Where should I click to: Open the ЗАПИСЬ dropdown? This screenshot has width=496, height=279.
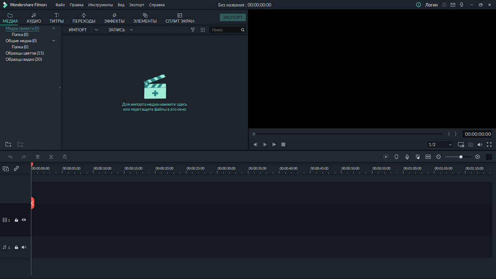(x=121, y=30)
